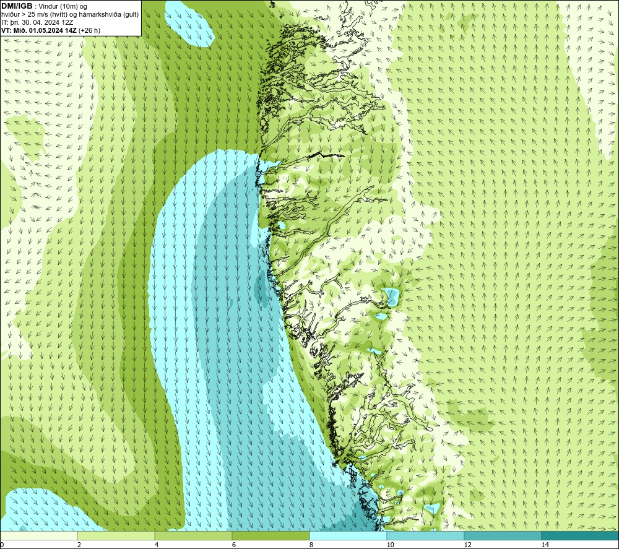Click the 'hviður > 25 m/s' legend text
The width and height of the screenshot is (619, 549).
point(25,15)
